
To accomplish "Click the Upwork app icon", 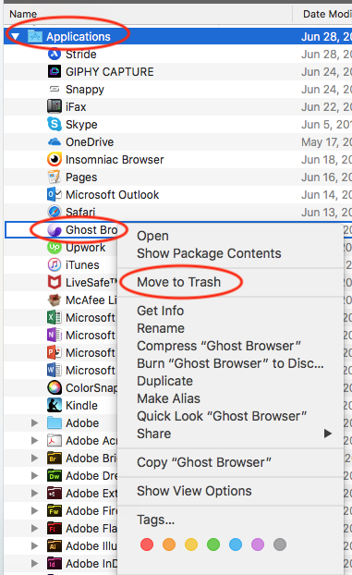I will [x=55, y=247].
